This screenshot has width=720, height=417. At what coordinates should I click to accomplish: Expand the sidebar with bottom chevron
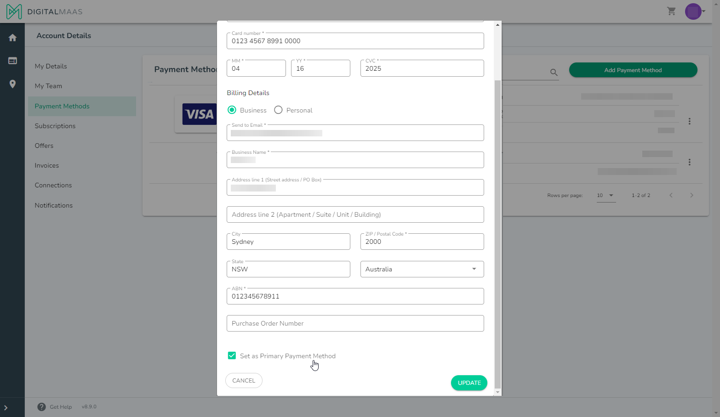(x=6, y=408)
